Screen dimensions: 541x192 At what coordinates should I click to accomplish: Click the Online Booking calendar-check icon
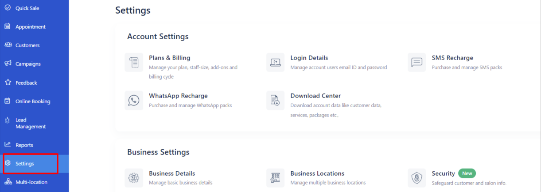[x=8, y=101]
